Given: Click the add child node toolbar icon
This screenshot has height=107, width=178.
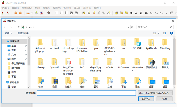Looking at the screenshot, I should (8, 13).
